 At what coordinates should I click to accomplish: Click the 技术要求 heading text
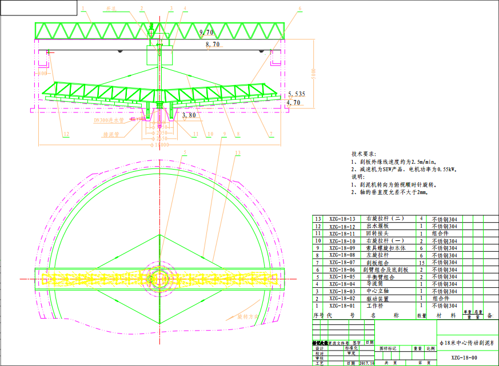click(x=364, y=154)
